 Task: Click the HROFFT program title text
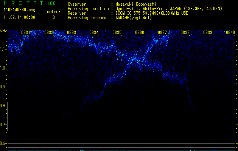pos(23,3)
